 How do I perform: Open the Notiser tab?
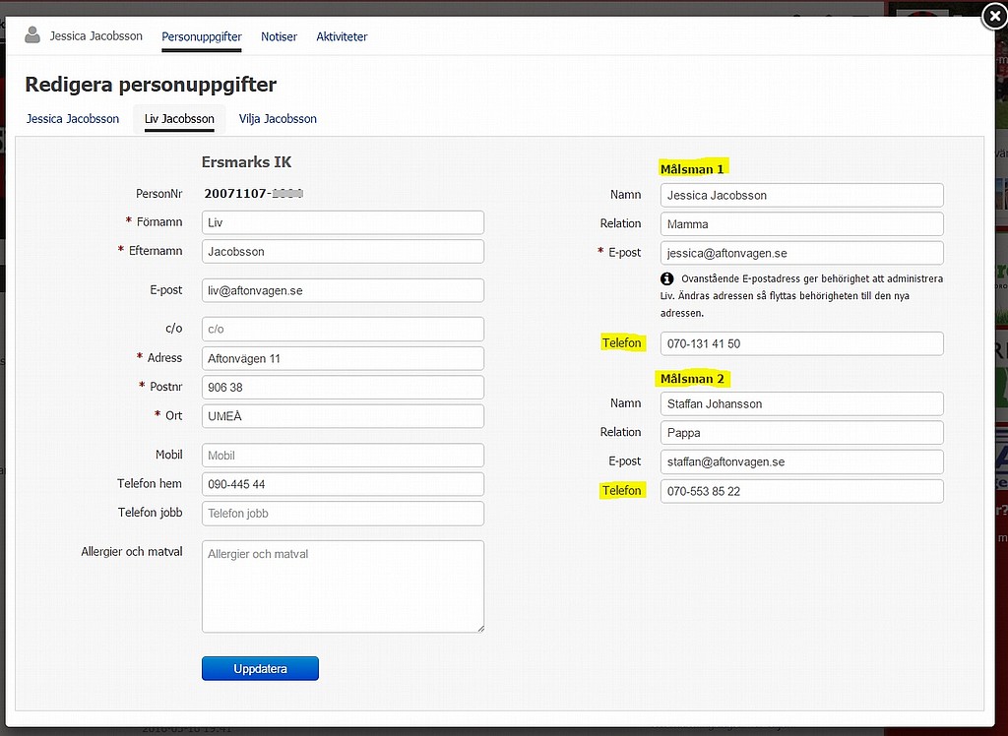pyautogui.click(x=279, y=36)
